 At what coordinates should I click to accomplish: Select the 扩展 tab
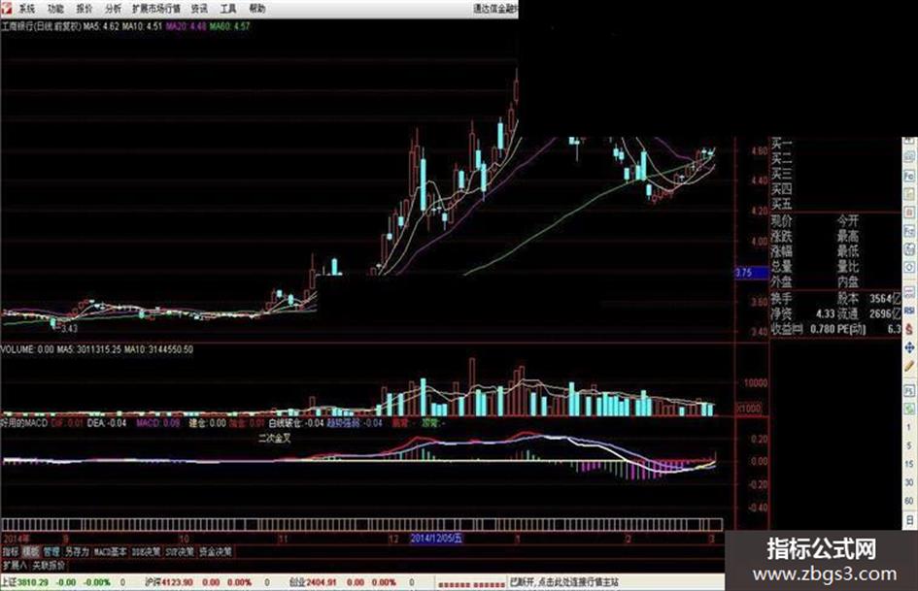tap(14, 565)
